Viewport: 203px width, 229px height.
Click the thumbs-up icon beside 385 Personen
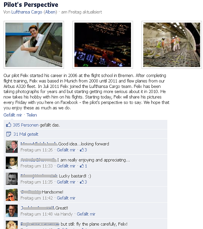coord(8,125)
